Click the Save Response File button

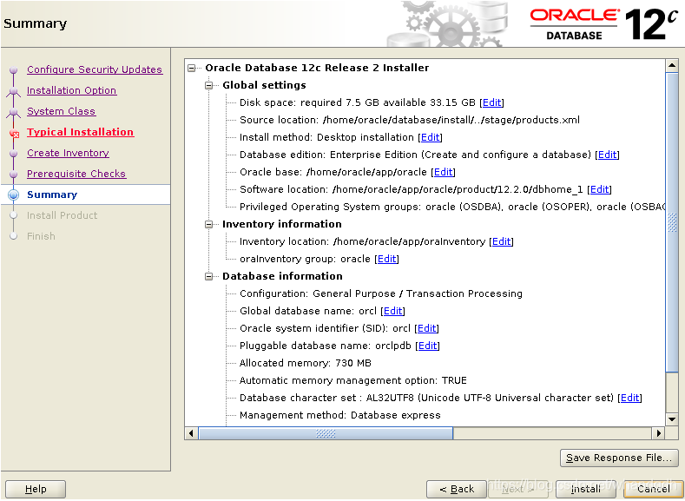tap(619, 458)
